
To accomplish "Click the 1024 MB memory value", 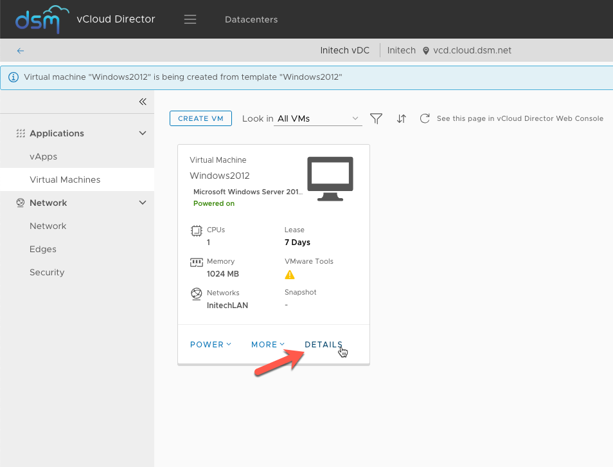I will click(223, 274).
